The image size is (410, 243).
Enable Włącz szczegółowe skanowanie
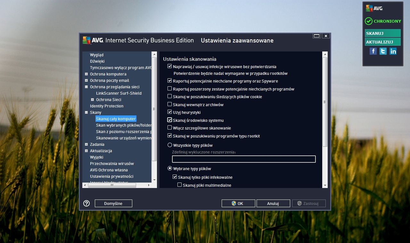tap(170, 128)
